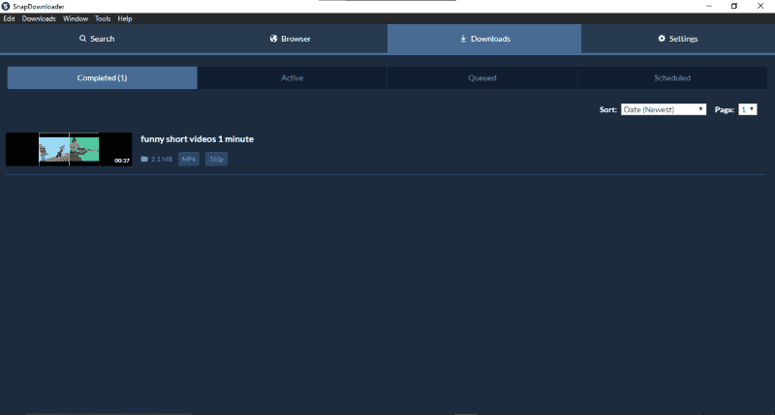The width and height of the screenshot is (775, 415).
Task: Open the Sort dropdown showing Date (Newest)
Action: tap(664, 109)
